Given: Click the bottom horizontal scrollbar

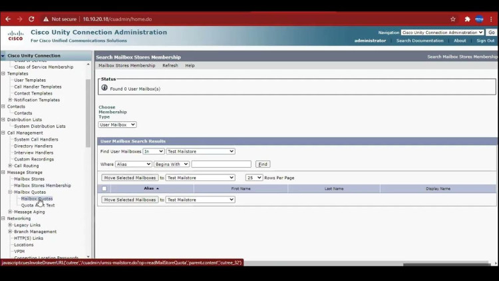Looking at the screenshot, I should 446,264.
